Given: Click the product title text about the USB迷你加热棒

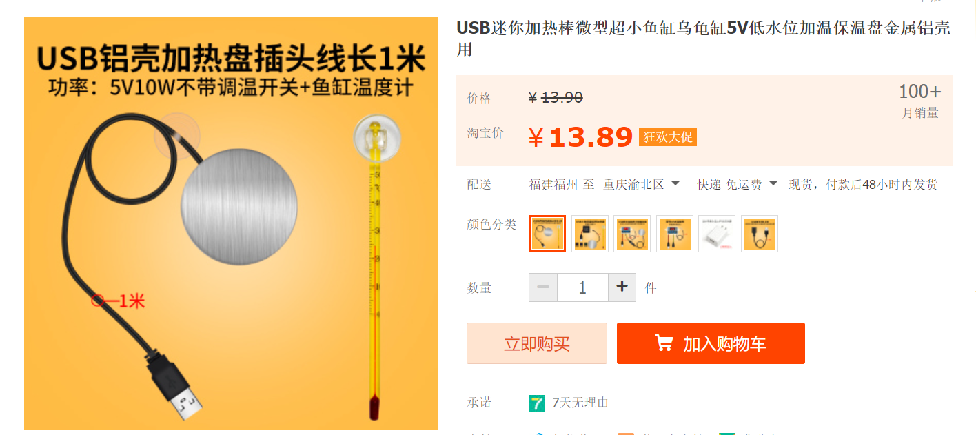Looking at the screenshot, I should 703,39.
